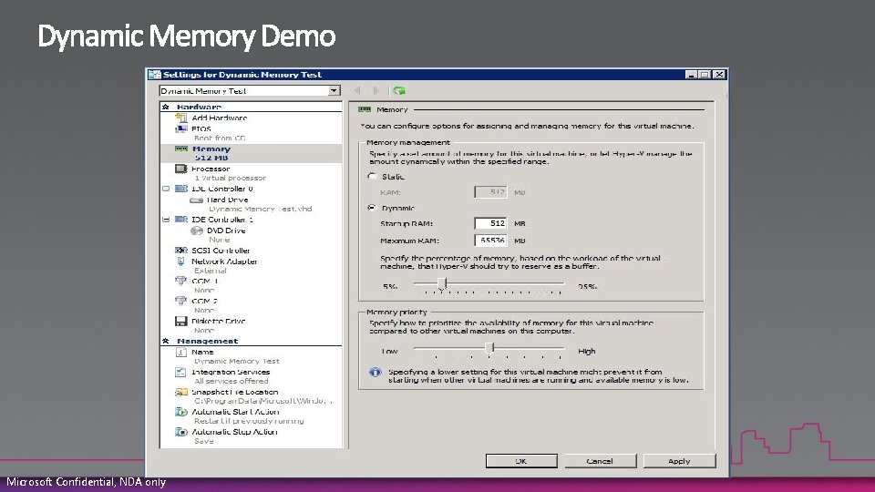875x492 pixels.
Task: Click the IDE Controller 0 icon
Action: (x=180, y=189)
